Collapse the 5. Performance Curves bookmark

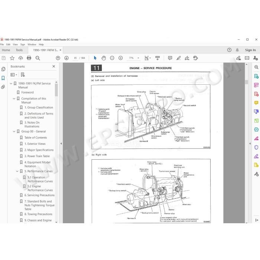(17, 171)
